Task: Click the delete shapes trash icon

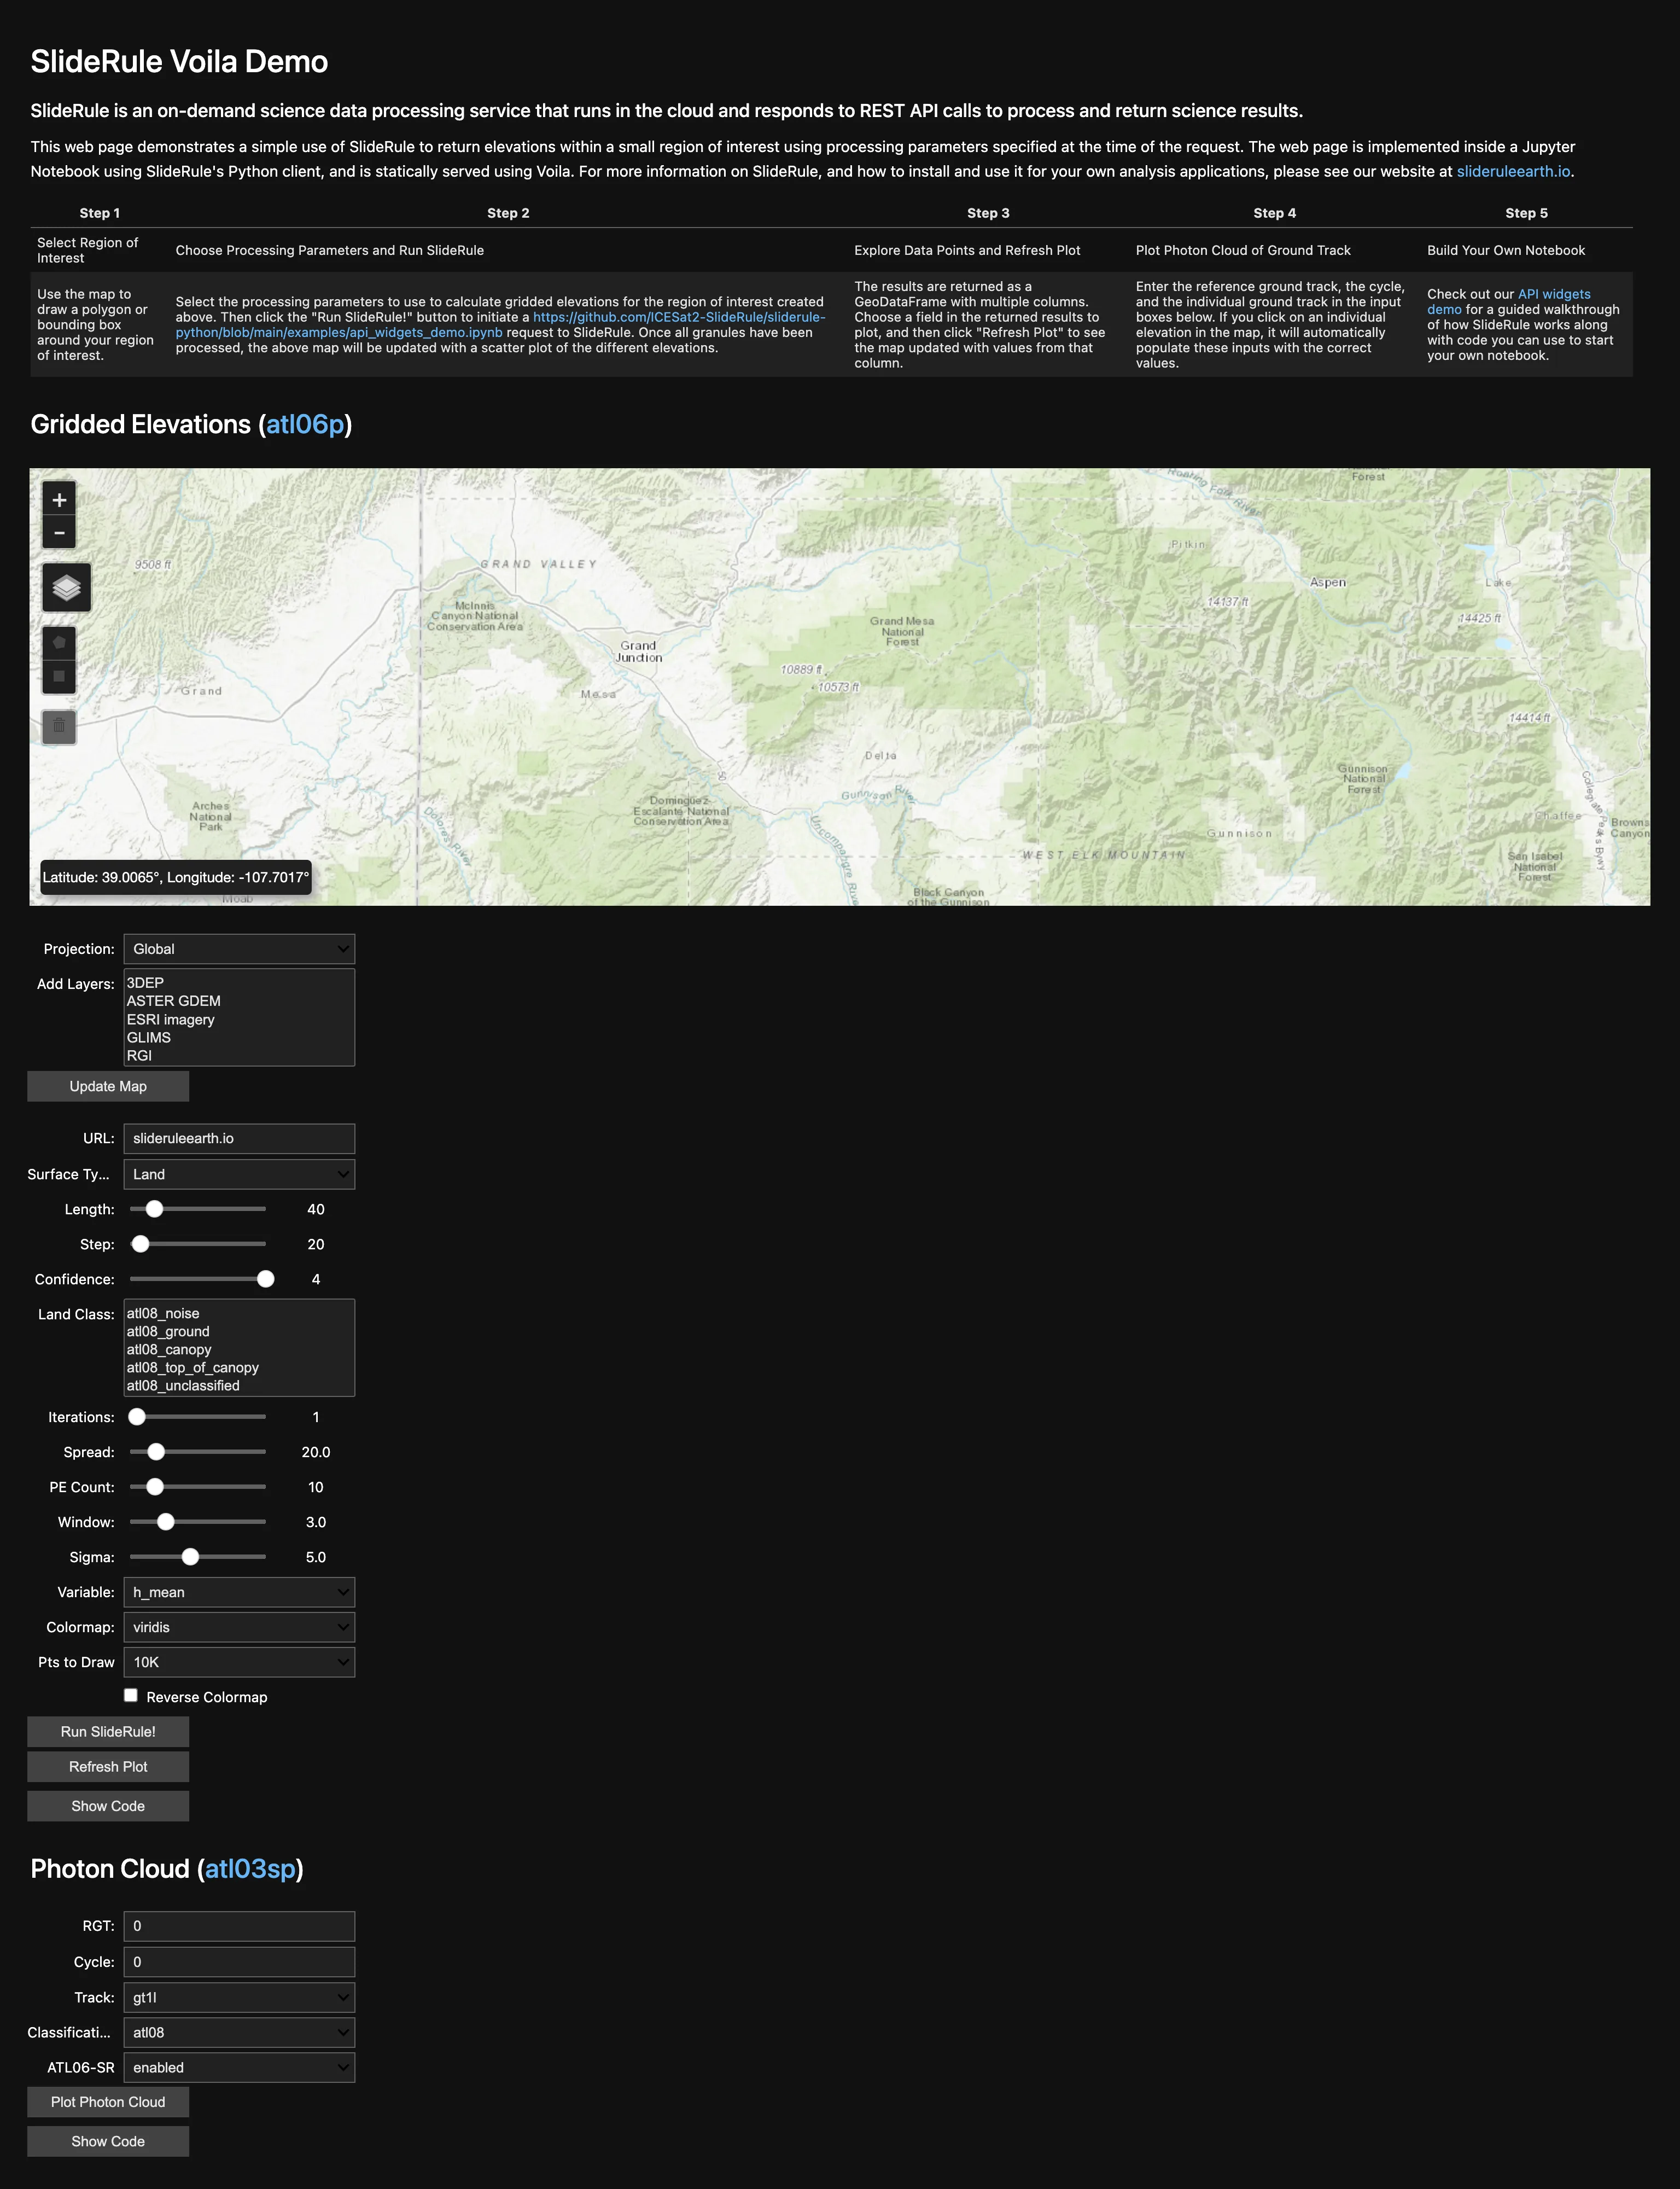Action: pyautogui.click(x=59, y=726)
